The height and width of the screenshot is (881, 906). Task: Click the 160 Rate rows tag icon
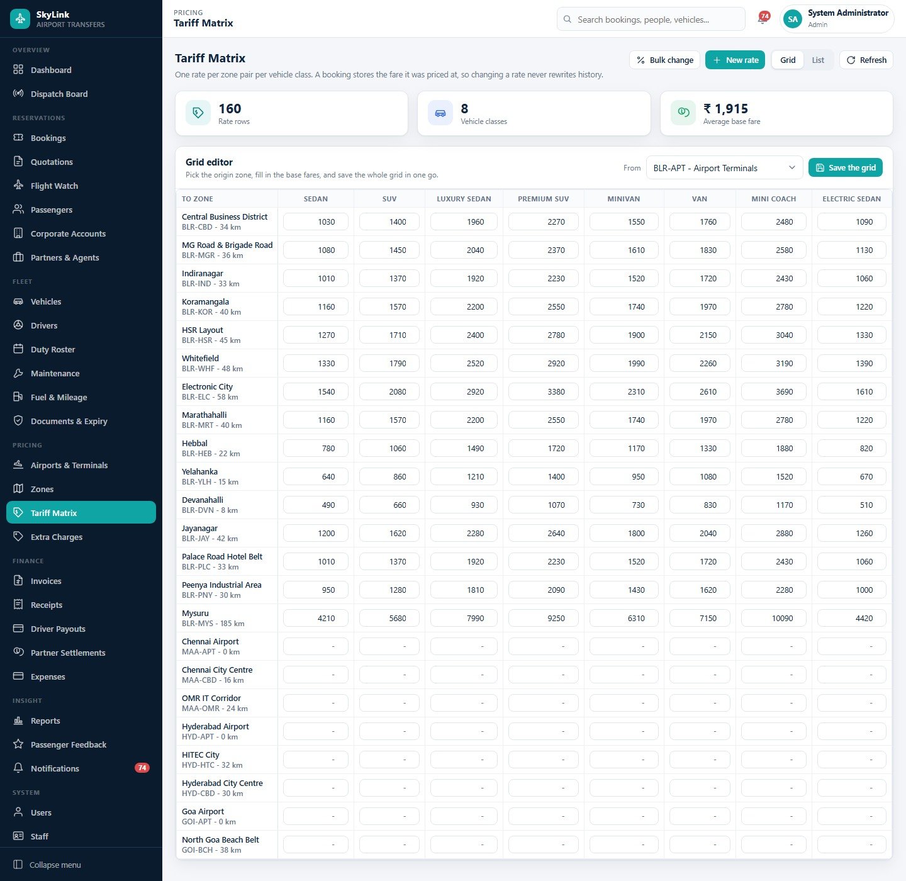coord(198,113)
